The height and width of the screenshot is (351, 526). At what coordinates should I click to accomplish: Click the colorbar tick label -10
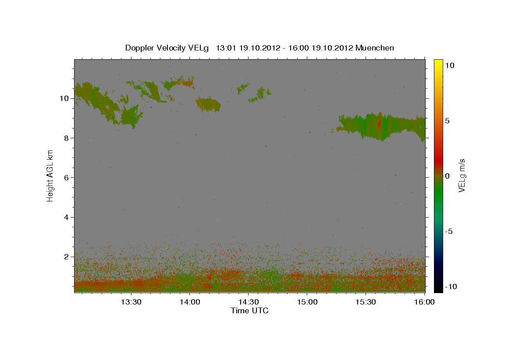[x=451, y=287]
